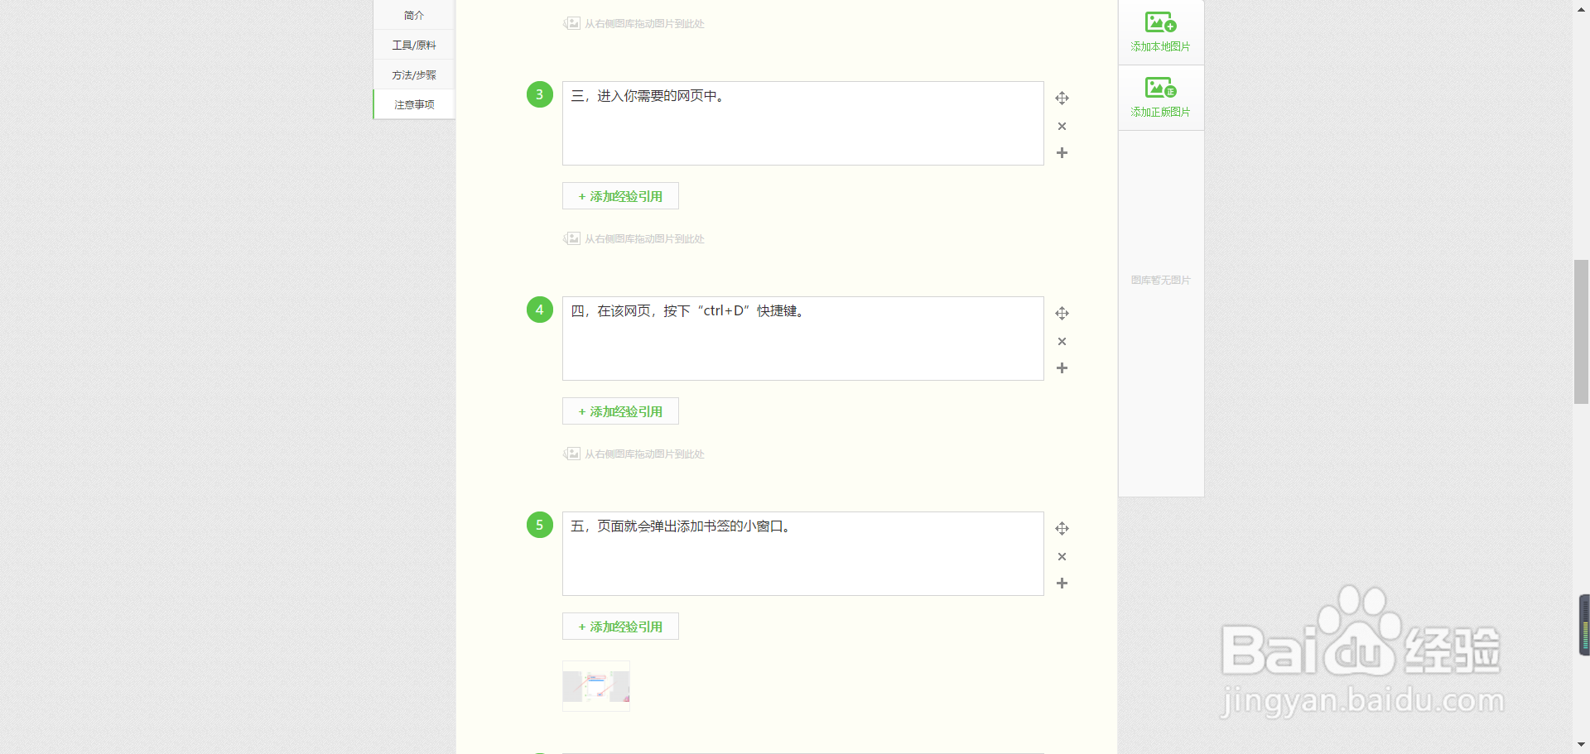Click the move handle beside step 5

coord(1062,528)
